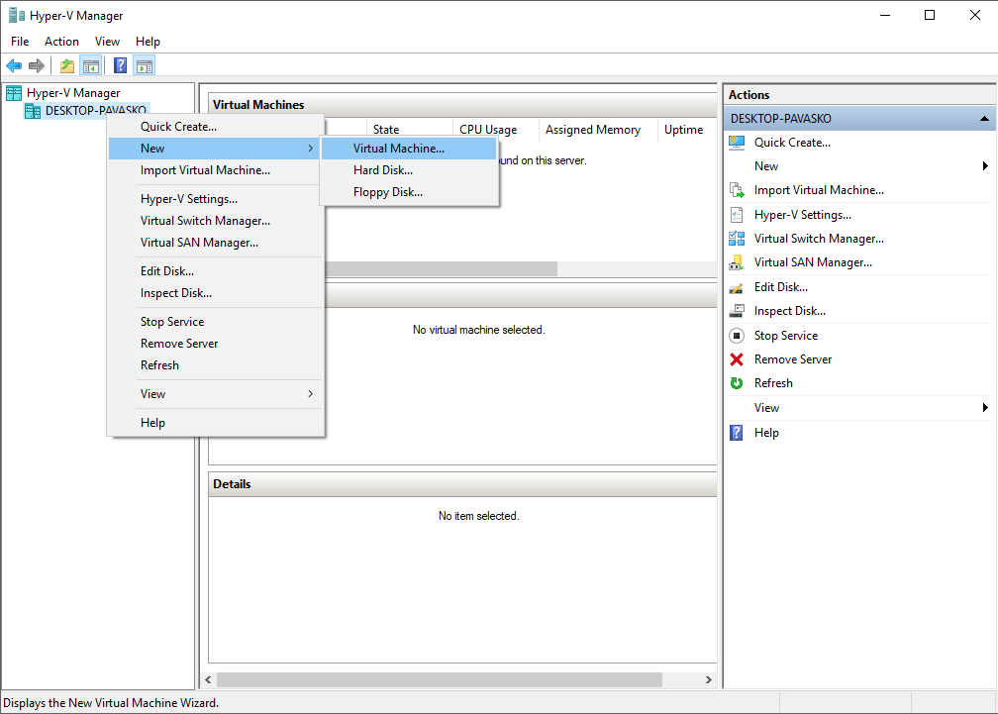Select Hyper-V Manager root in tree
This screenshot has width=998, height=714.
pyautogui.click(x=73, y=93)
